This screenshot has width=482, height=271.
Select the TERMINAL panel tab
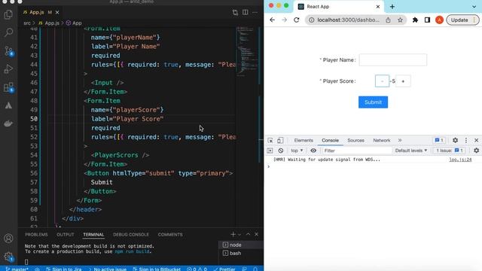(x=93, y=234)
